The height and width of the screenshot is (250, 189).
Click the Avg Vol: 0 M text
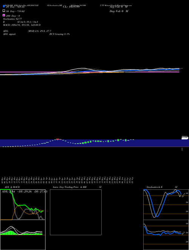pyautogui.click(x=119, y=7)
